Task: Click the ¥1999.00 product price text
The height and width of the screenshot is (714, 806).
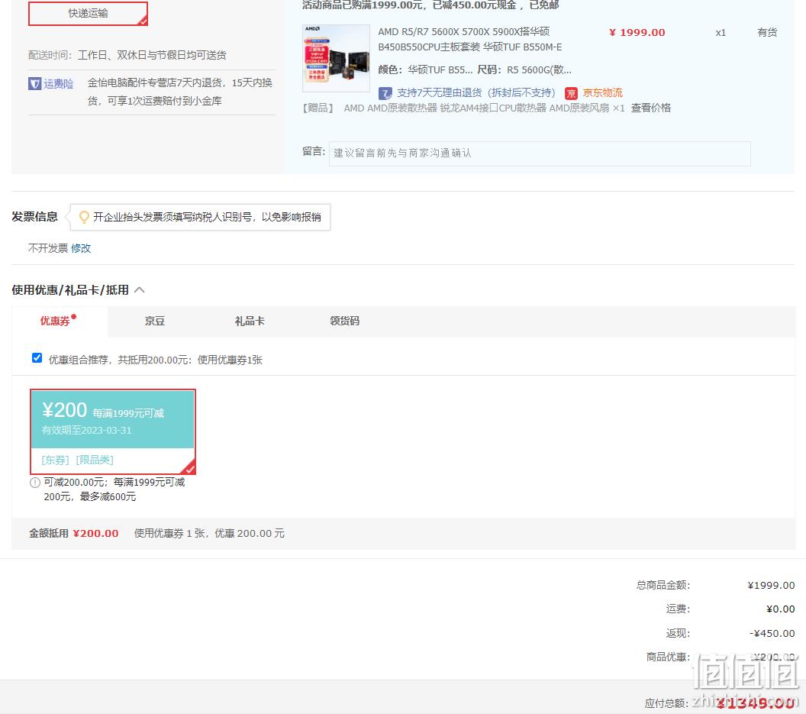Action: (637, 32)
